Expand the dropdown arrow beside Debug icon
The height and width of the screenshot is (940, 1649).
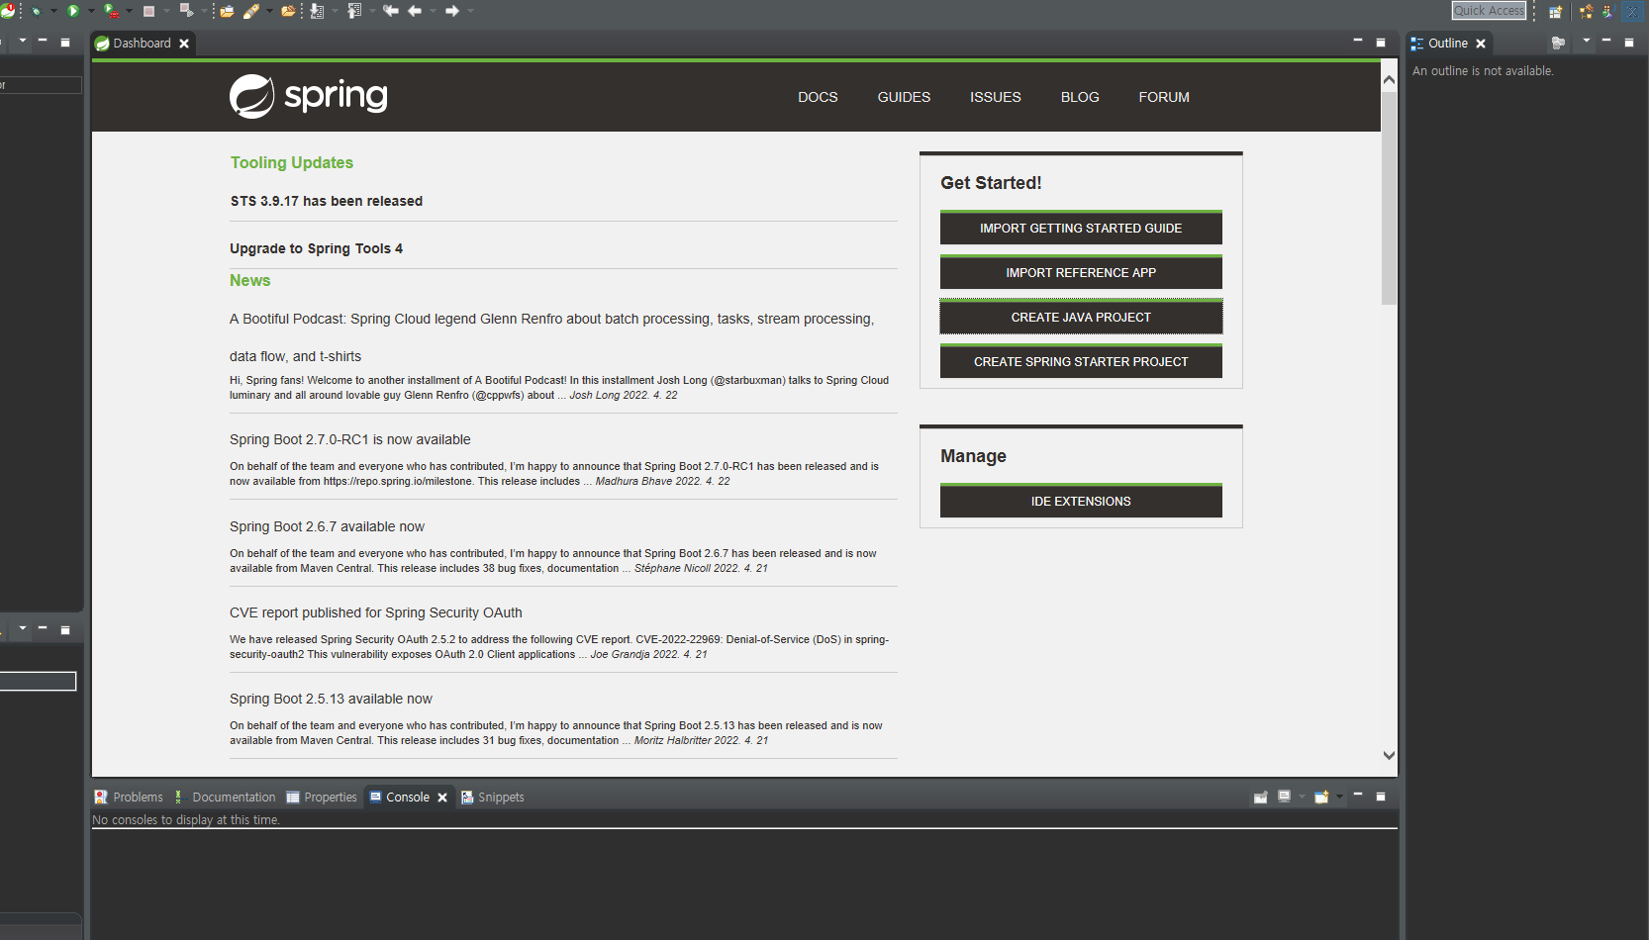tap(53, 11)
